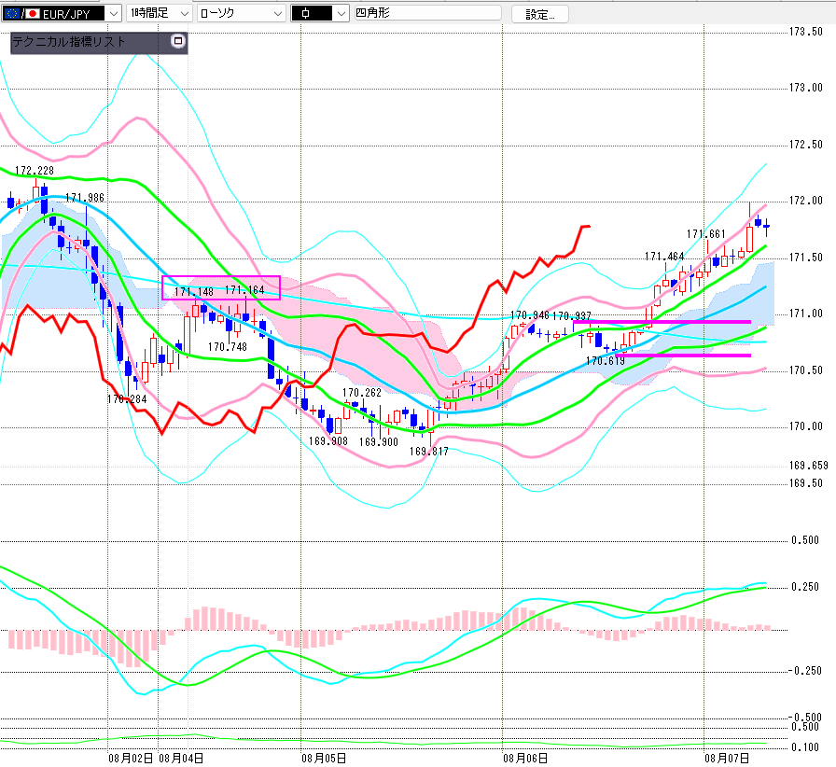Click the 08月07日 date label
Screen dimensions: 836x767
[727, 758]
